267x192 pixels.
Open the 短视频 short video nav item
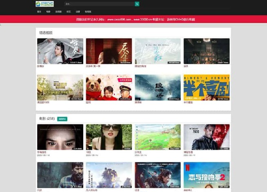[x=88, y=11]
